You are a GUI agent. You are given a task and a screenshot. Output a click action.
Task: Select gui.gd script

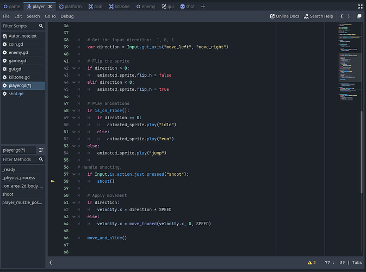pyautogui.click(x=23, y=69)
